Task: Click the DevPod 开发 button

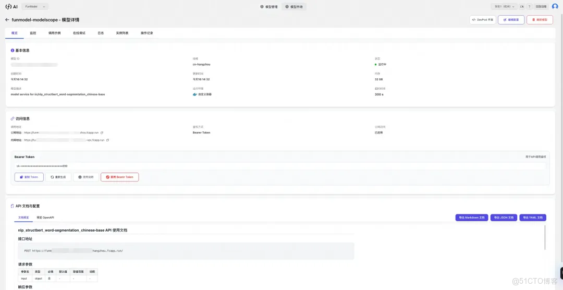Action: click(x=483, y=20)
